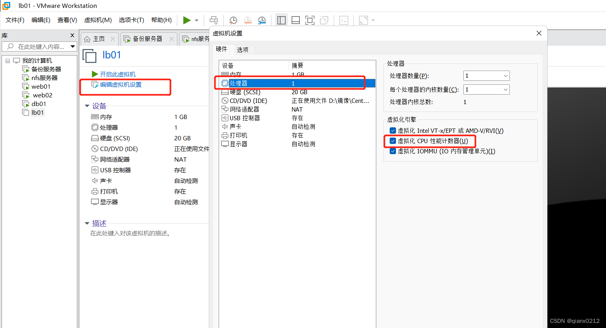Toggle 虚拟化 CPU 性能计数器 checkbox
The image size is (606, 328).
pyautogui.click(x=393, y=141)
